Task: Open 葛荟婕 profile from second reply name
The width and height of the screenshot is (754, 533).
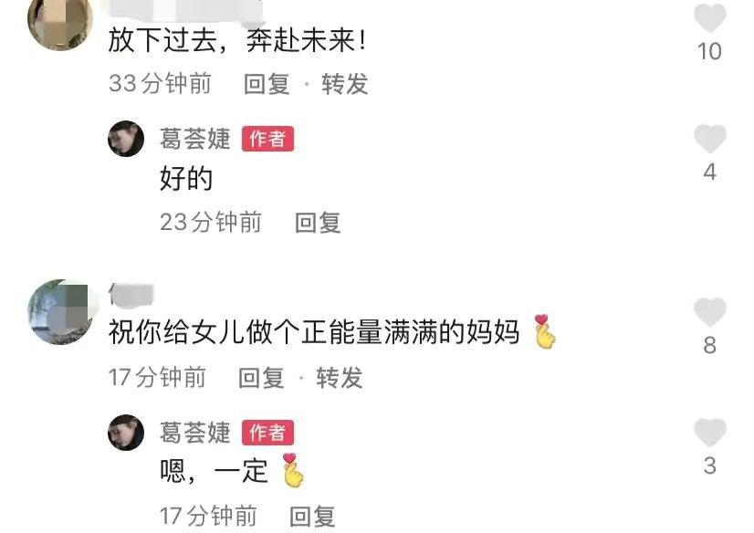Action: (195, 433)
